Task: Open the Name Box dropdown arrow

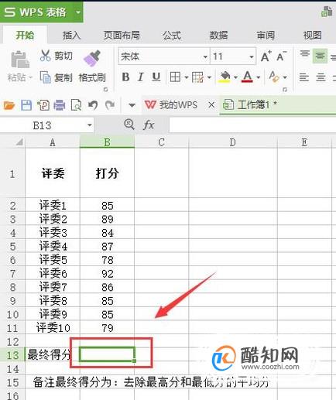Action: [90, 125]
